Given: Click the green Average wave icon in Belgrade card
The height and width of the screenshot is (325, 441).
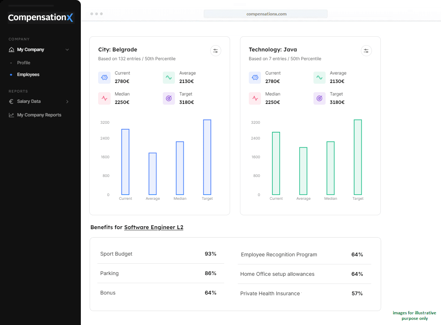Looking at the screenshot, I should [x=169, y=77].
